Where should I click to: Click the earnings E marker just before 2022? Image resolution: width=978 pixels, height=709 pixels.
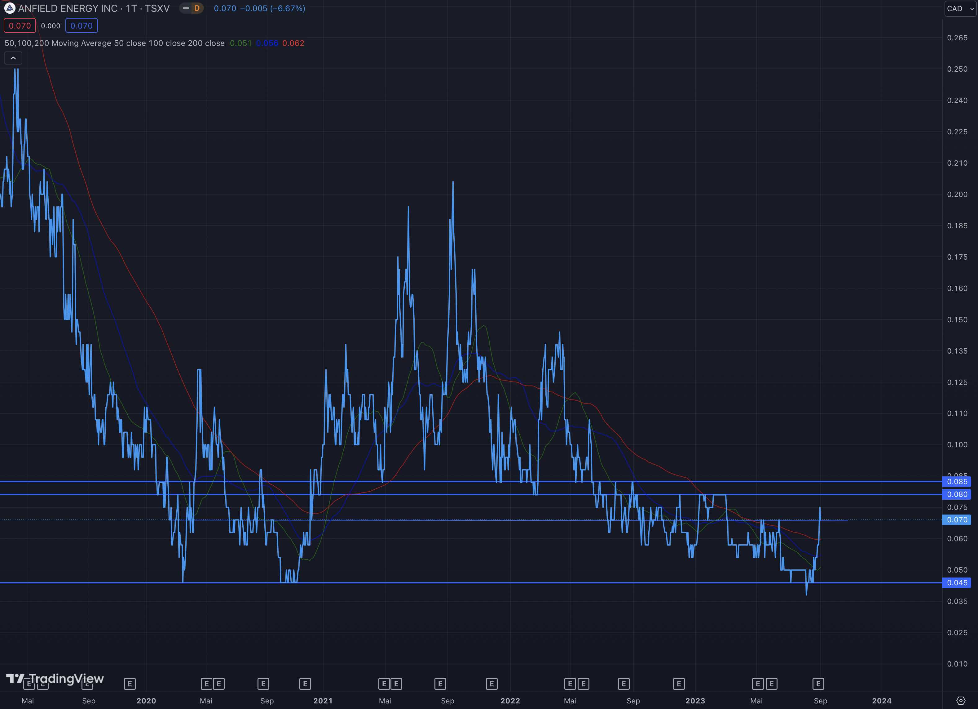tap(491, 684)
